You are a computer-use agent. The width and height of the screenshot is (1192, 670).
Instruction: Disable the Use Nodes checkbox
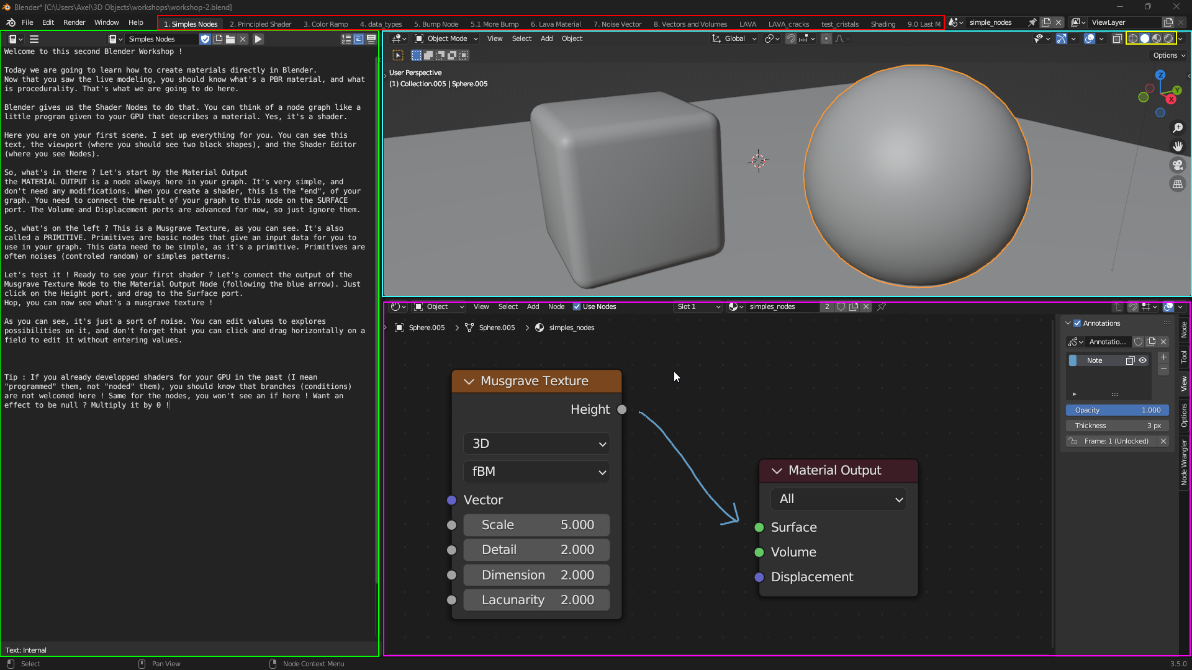577,306
